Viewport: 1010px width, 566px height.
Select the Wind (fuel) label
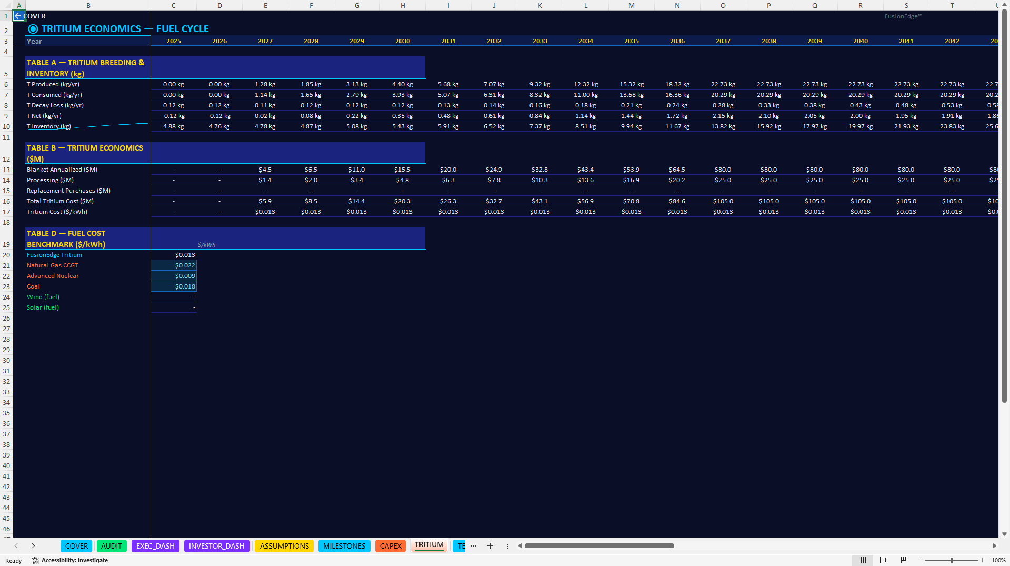coord(88,297)
